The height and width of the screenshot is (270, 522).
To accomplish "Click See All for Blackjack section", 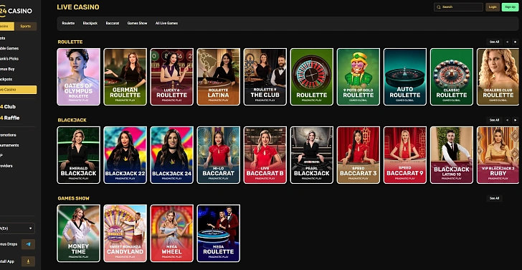I will 494,120.
